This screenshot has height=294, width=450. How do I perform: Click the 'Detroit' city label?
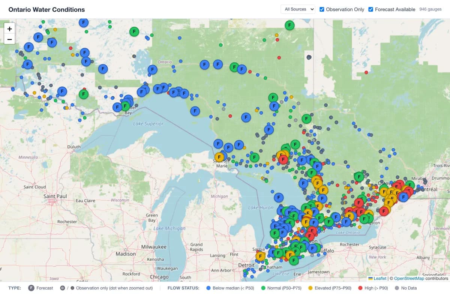click(x=246, y=265)
